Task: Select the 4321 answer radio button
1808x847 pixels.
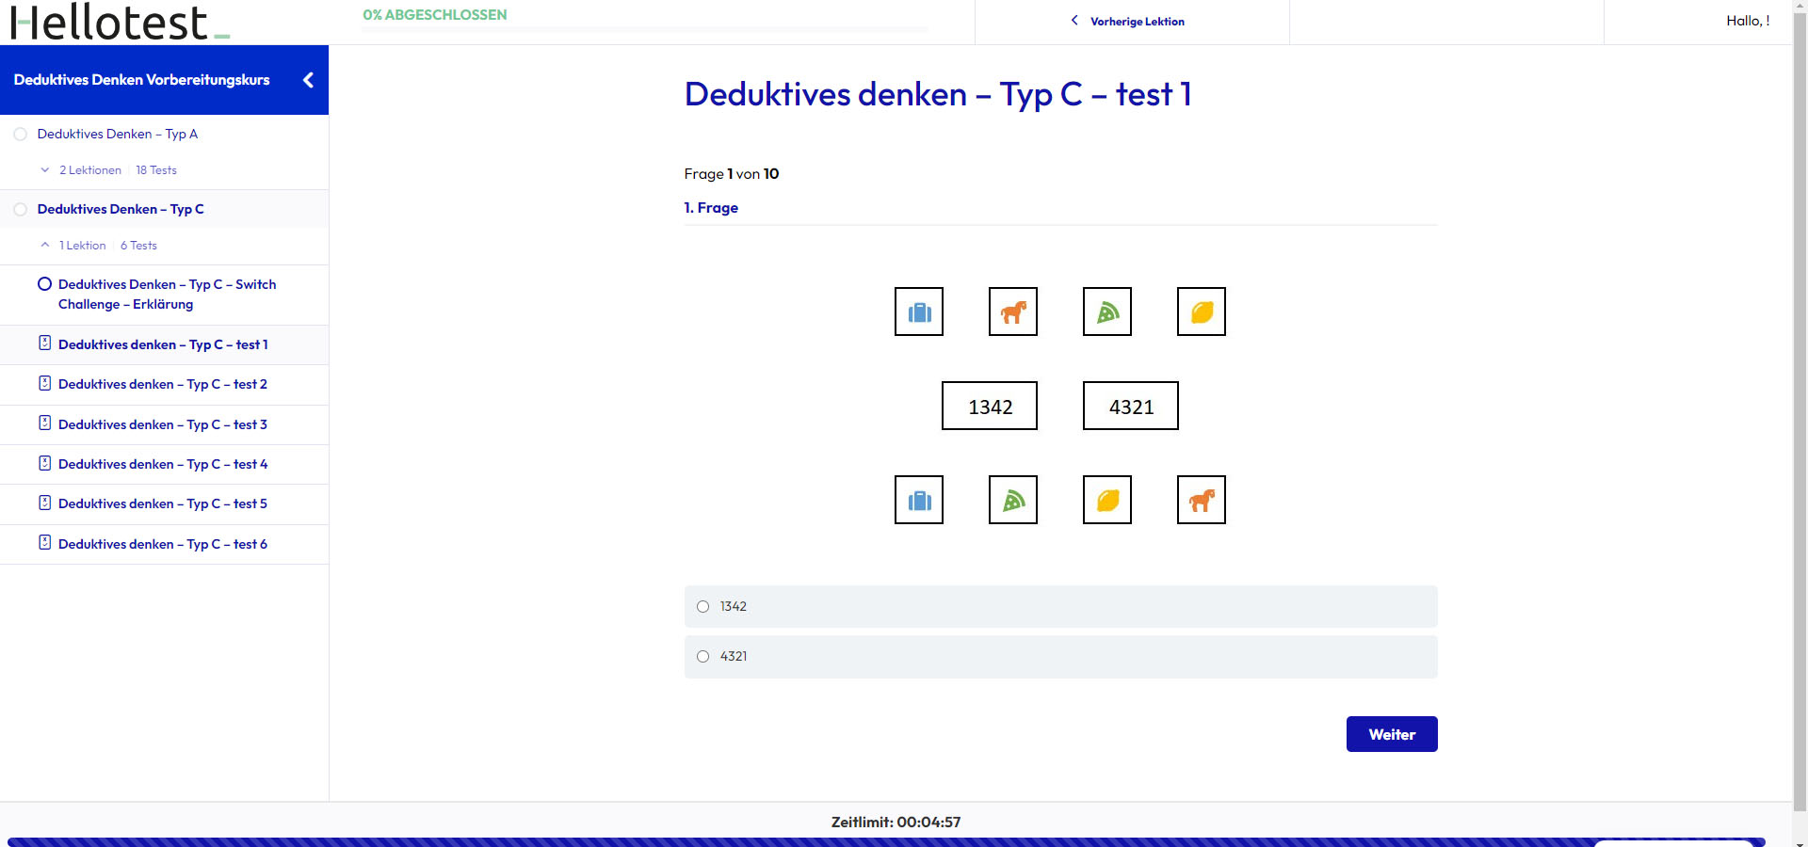Action: click(x=702, y=657)
